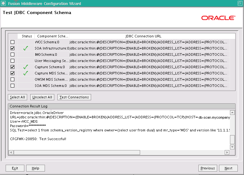This screenshot has height=175, width=244.
Task: Uncheck the Capture Schema:0 checkbox
Action: (12, 67)
